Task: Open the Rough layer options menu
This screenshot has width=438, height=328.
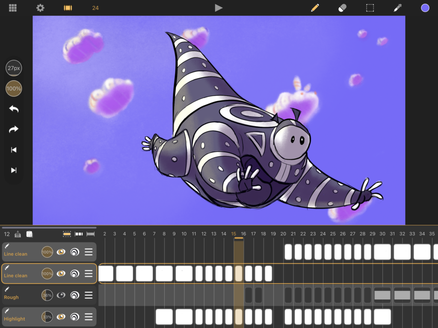Action: (x=89, y=295)
